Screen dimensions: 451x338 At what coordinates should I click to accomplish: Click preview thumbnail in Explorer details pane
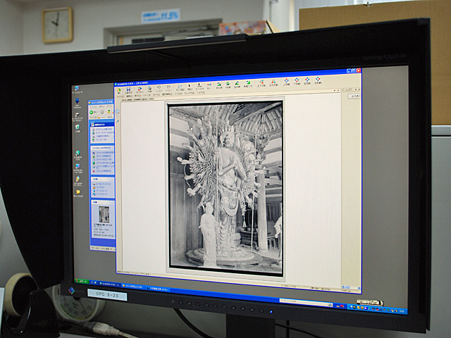[x=104, y=214]
